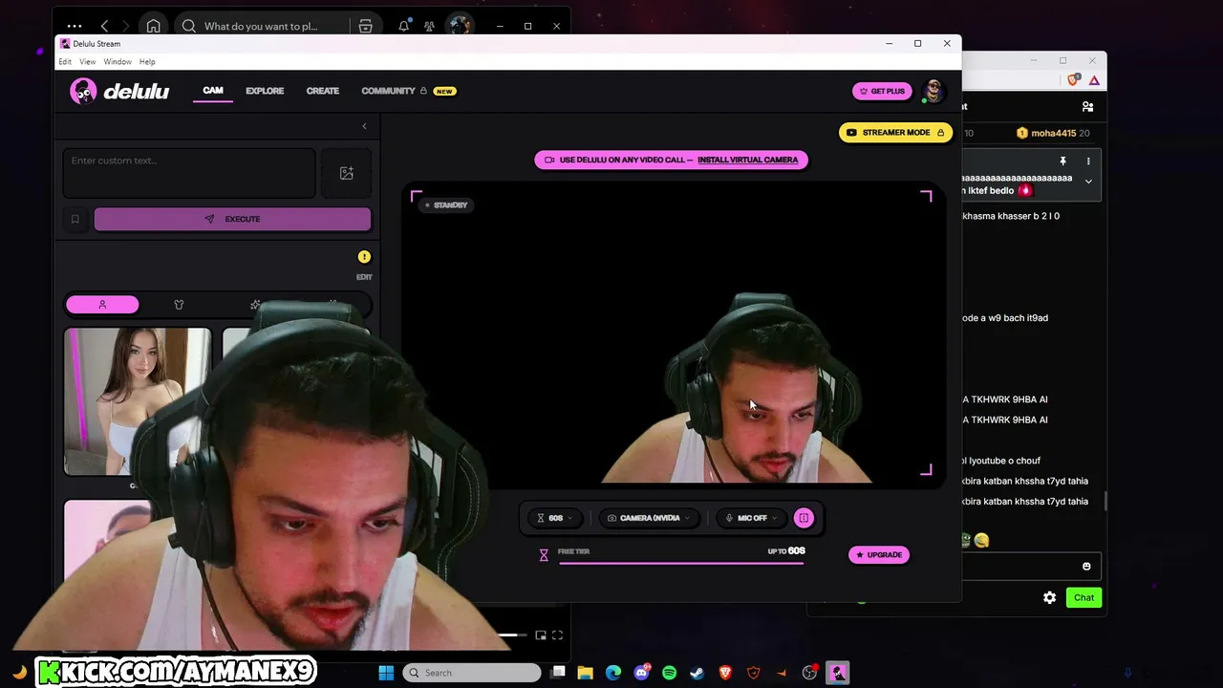This screenshot has height=688, width=1223.
Task: Click the add image upload icon
Action: click(346, 173)
